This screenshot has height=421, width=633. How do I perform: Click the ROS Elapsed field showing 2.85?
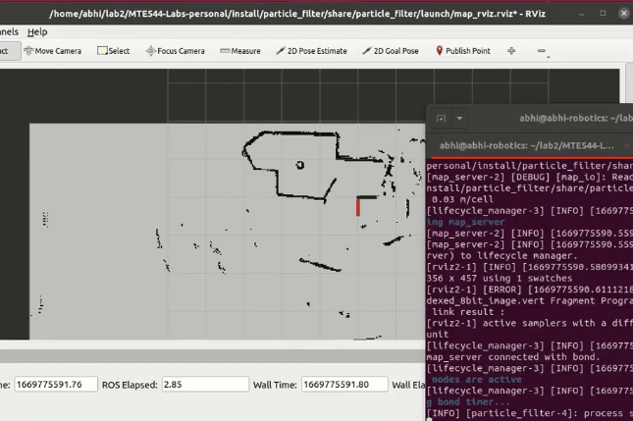click(205, 385)
